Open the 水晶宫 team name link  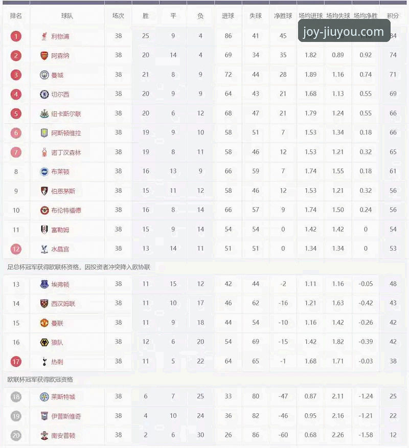pyautogui.click(x=60, y=249)
